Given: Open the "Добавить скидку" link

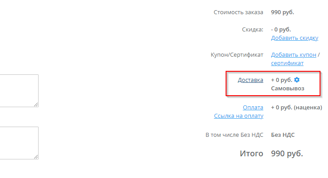Looking at the screenshot, I should coord(294,38).
